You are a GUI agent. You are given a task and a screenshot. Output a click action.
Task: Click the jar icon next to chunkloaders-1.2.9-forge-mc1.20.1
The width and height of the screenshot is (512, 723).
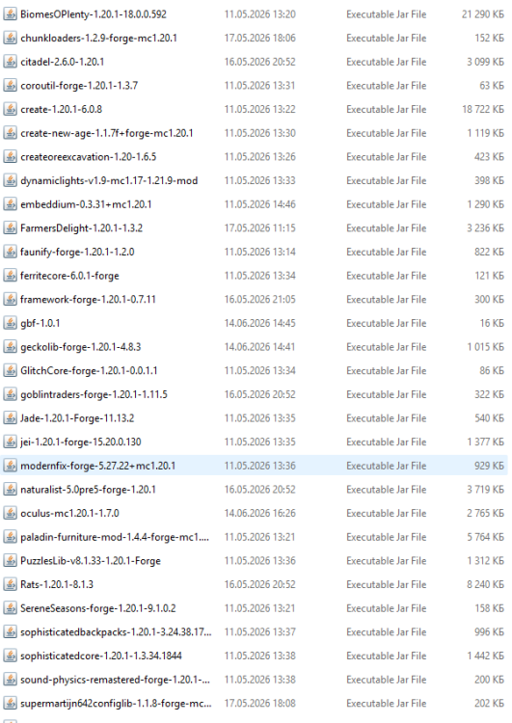click(x=11, y=38)
